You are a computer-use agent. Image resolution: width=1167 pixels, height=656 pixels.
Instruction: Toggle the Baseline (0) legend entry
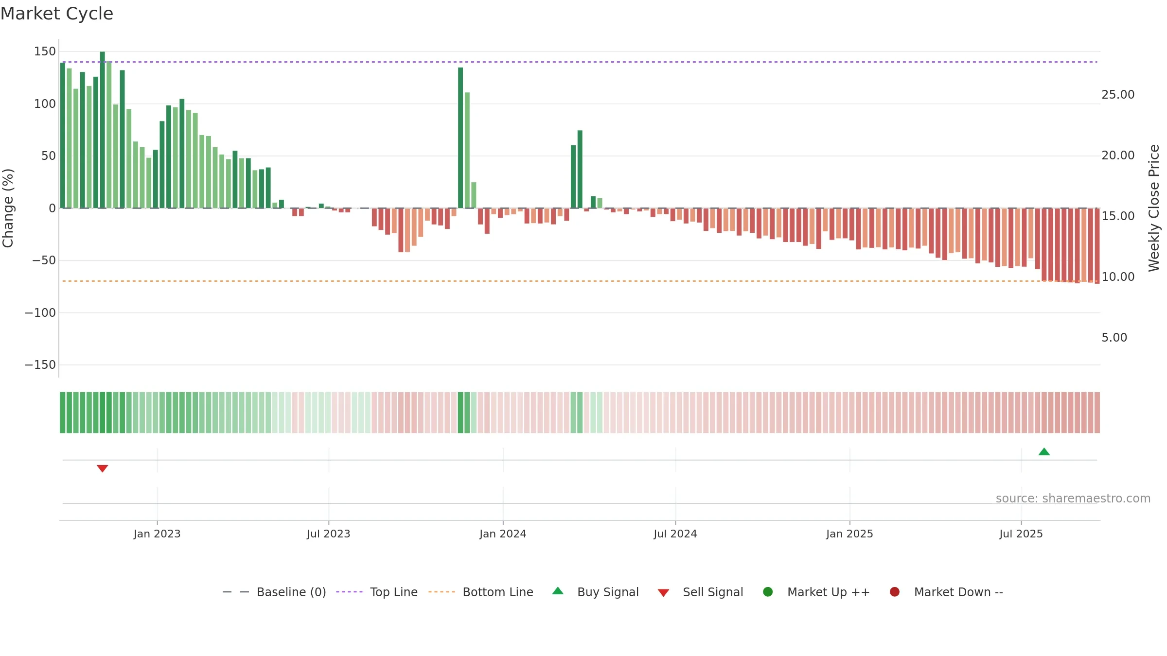(x=274, y=592)
